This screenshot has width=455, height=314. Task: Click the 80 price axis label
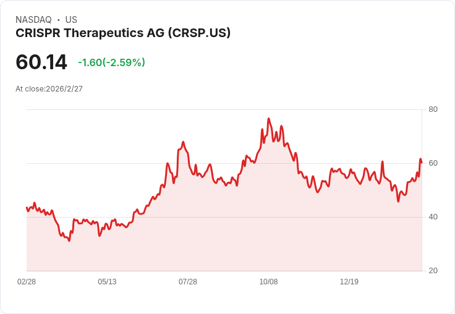point(433,109)
